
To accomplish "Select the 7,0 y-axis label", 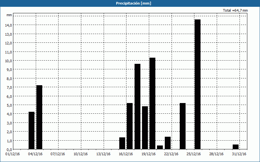I will (9, 87).
